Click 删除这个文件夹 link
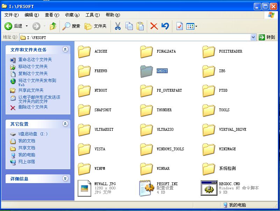This screenshot has height=211, width=280. 33,107
